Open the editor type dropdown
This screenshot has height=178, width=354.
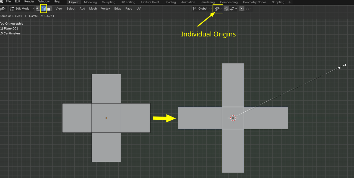(x=4, y=9)
